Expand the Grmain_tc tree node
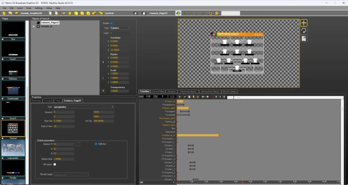This screenshot has height=185, width=348. [34, 26]
